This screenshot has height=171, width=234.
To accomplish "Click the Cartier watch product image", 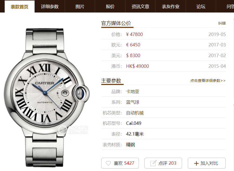I will pyautogui.click(x=46, y=97).
